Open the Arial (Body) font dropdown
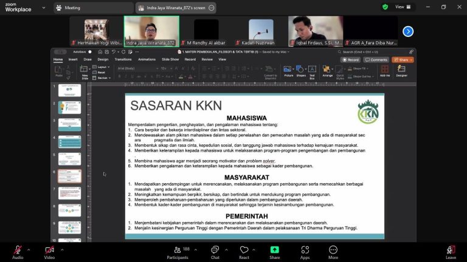 138,69
